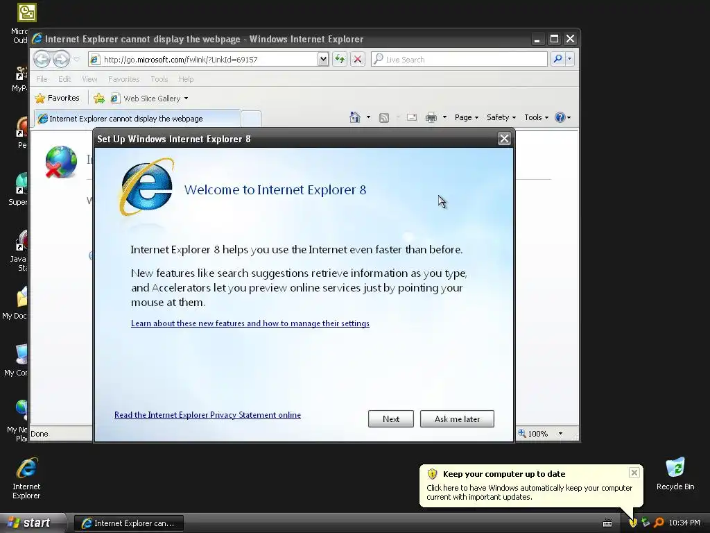Click the green Refresh arrows icon
Viewport: 710px width, 533px height.
[x=340, y=60]
